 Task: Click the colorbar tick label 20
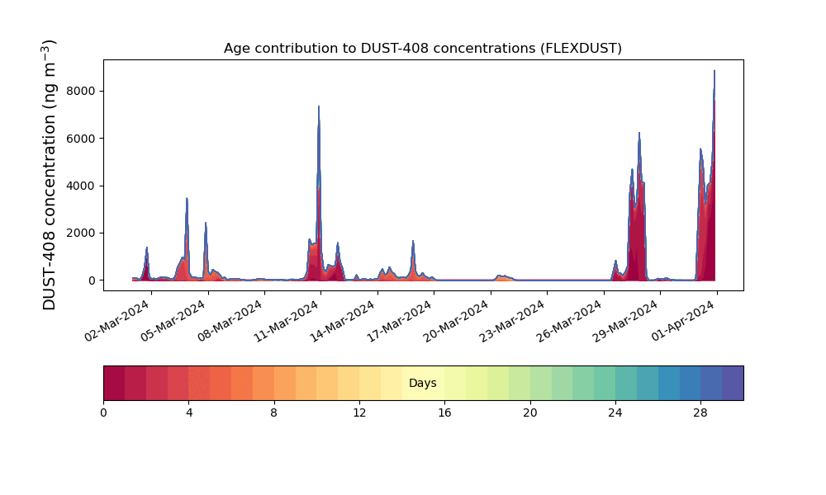pos(530,413)
